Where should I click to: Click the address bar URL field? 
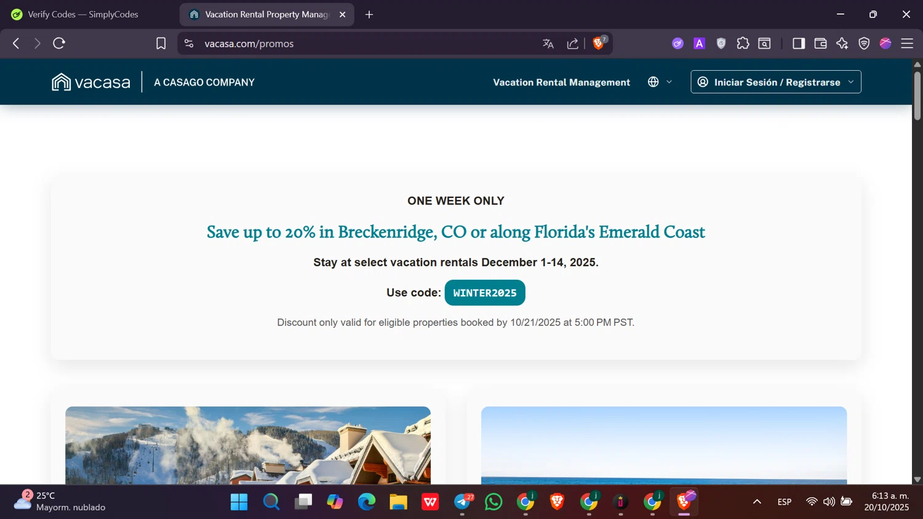369,44
